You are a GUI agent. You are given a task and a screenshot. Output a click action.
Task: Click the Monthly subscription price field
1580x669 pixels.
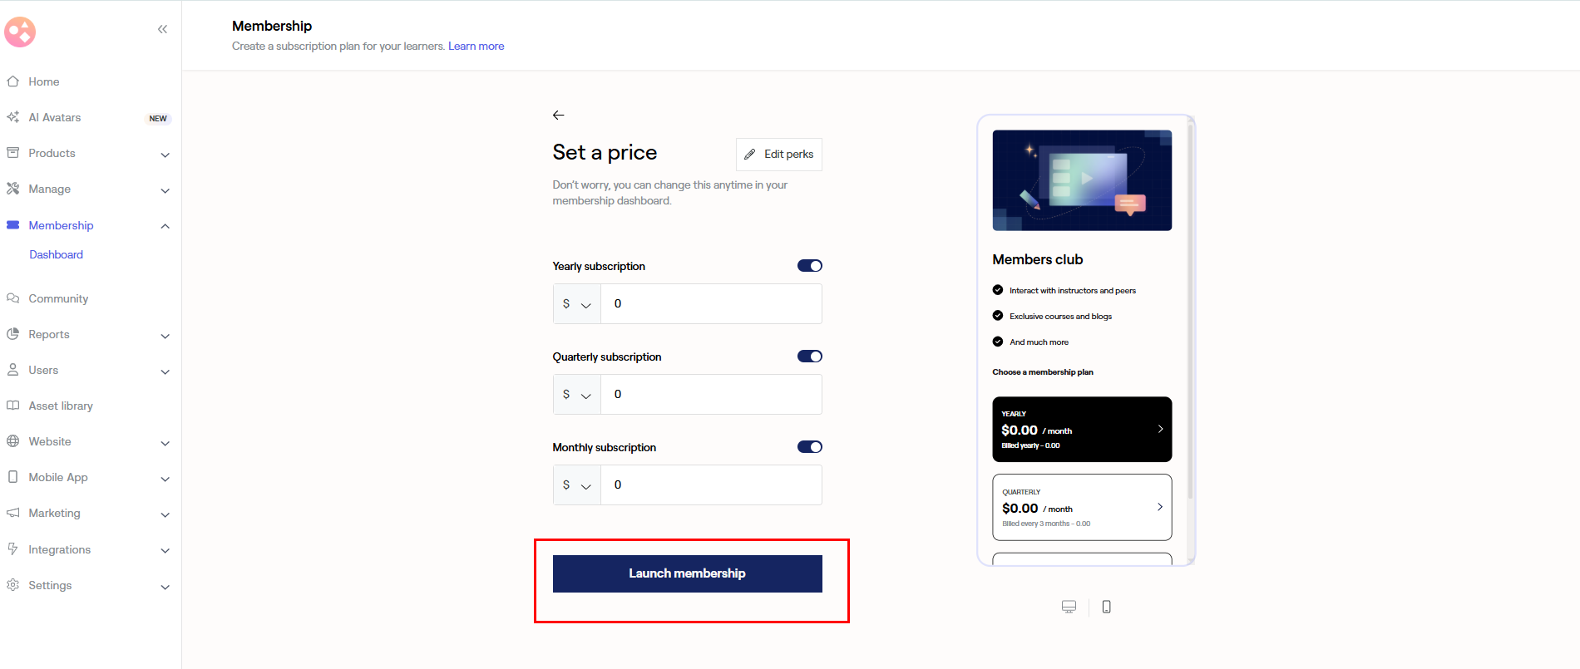711,485
